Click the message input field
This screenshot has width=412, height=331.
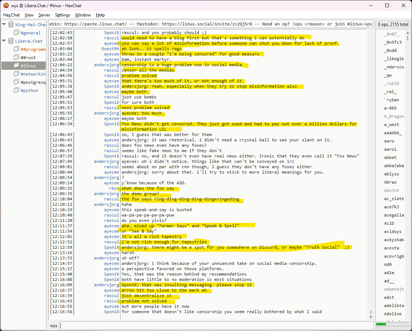(x=215, y=326)
